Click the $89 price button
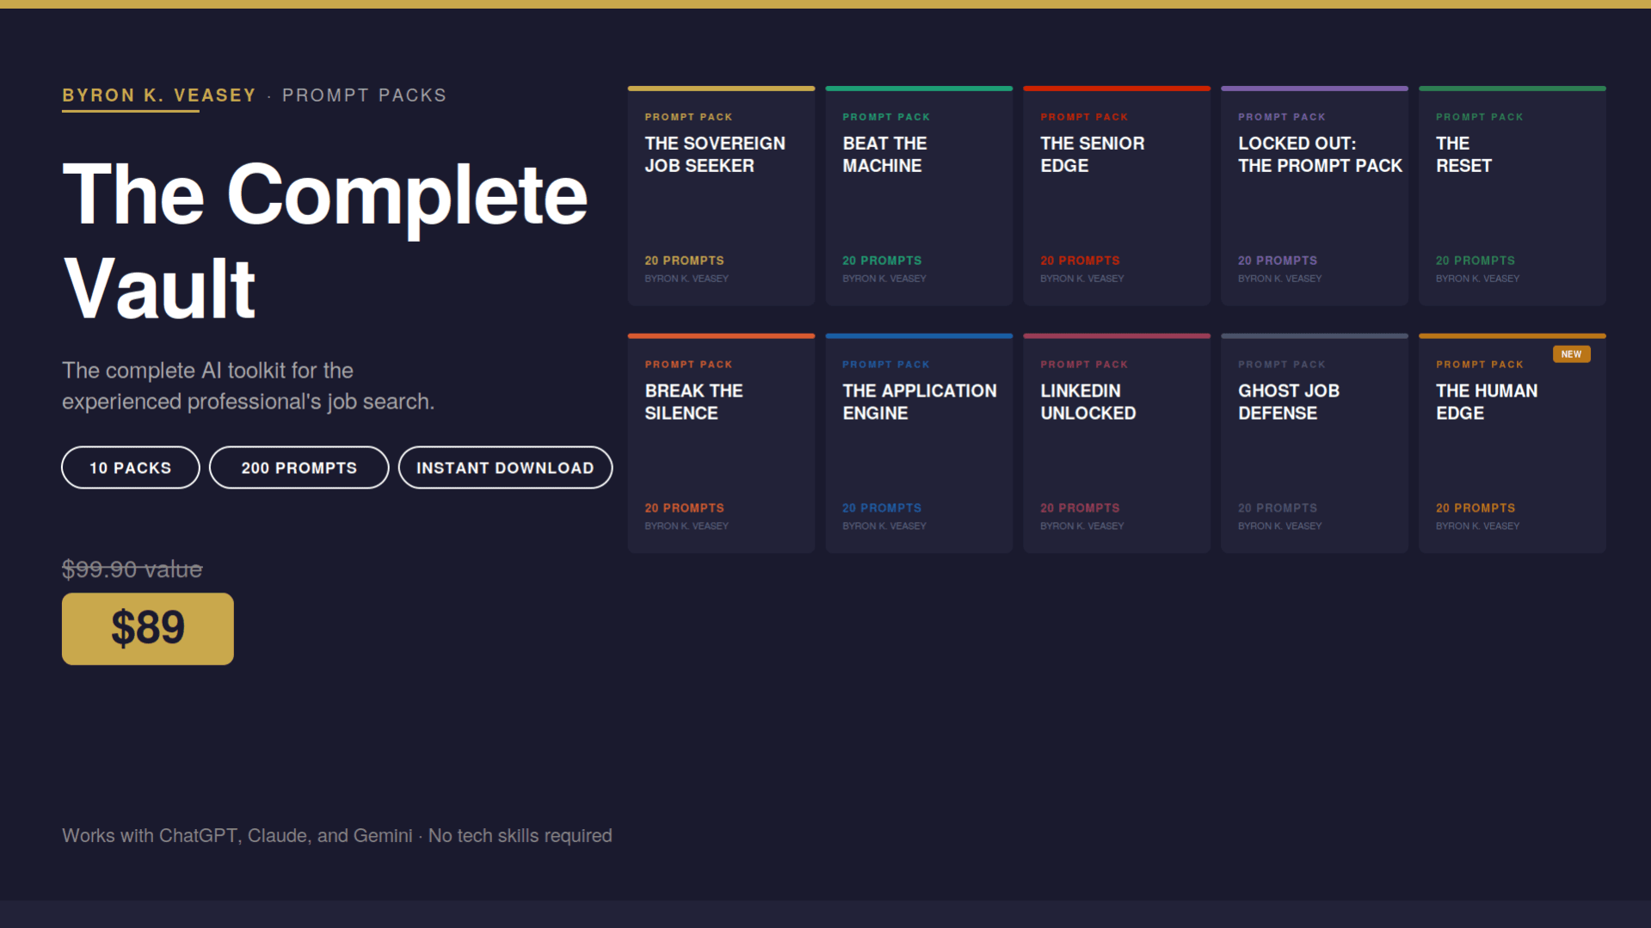The width and height of the screenshot is (1651, 928). (x=148, y=629)
